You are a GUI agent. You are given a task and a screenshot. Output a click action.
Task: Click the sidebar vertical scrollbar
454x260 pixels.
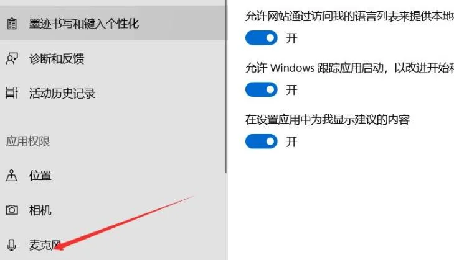226,87
